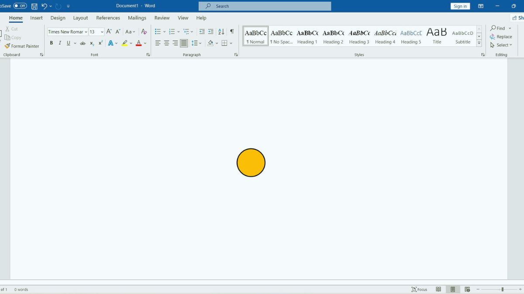Apply the yellow text highlight color

tap(125, 43)
